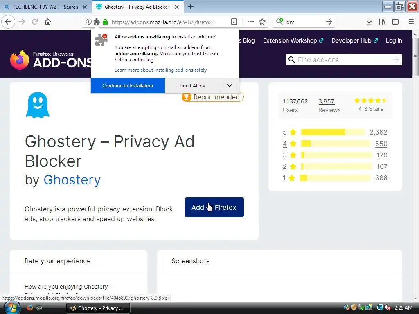The height and width of the screenshot is (314, 419).
Task: Open the 368 one-star reviews count
Action: (x=381, y=178)
